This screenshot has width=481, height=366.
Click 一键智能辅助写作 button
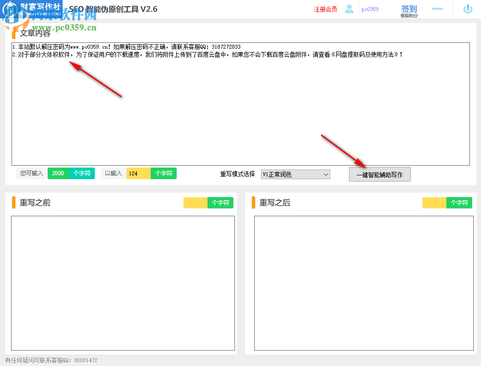379,174
